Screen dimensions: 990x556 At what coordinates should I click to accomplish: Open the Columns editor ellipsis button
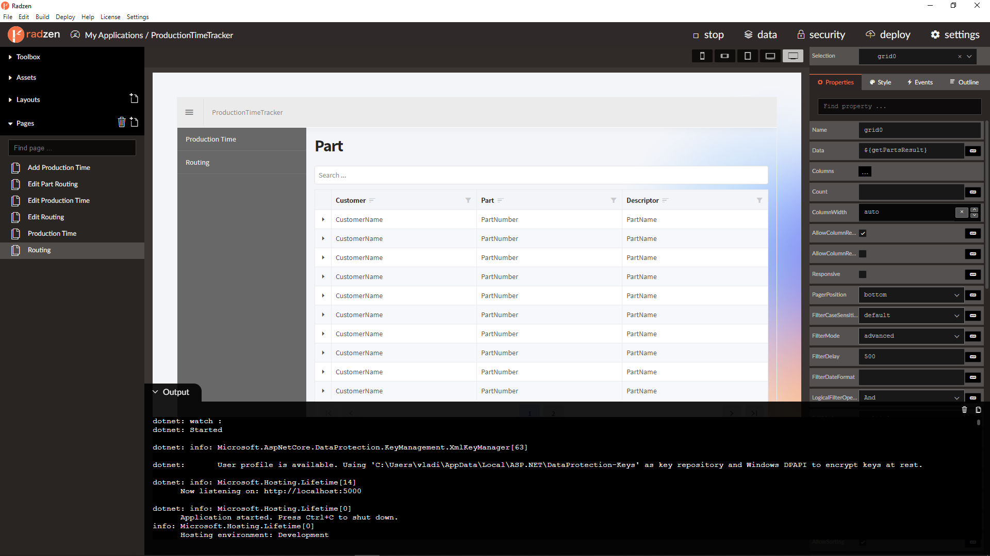tap(865, 171)
